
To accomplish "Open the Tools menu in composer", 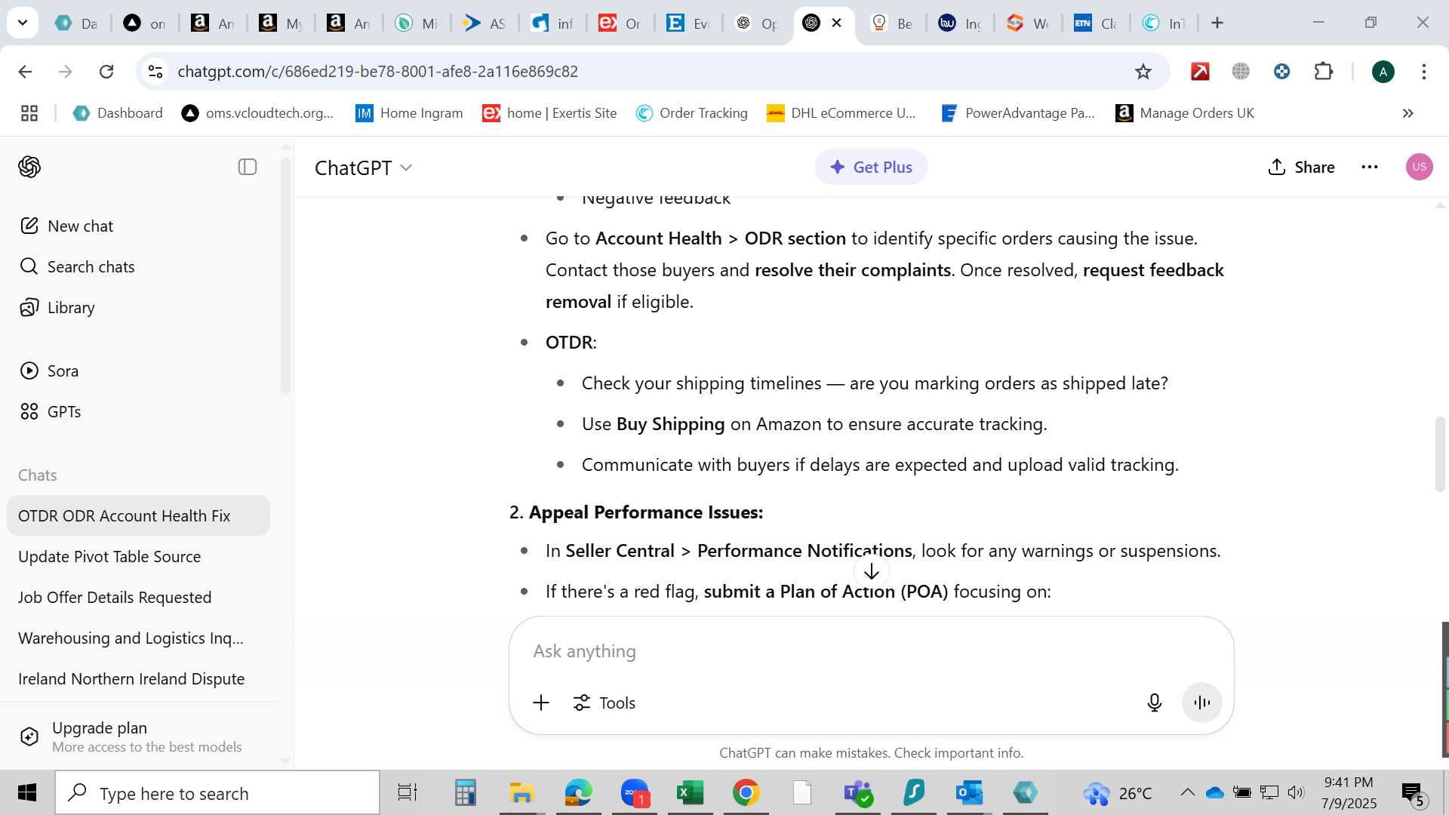I will click(605, 703).
